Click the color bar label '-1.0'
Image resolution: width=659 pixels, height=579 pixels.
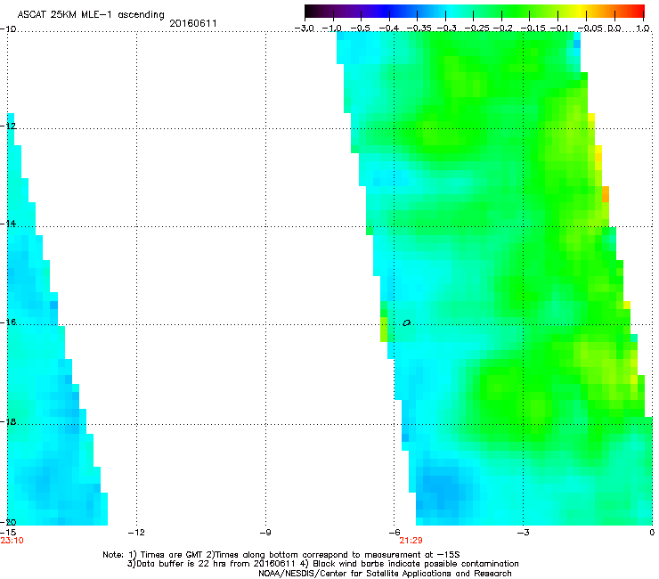click(x=331, y=29)
